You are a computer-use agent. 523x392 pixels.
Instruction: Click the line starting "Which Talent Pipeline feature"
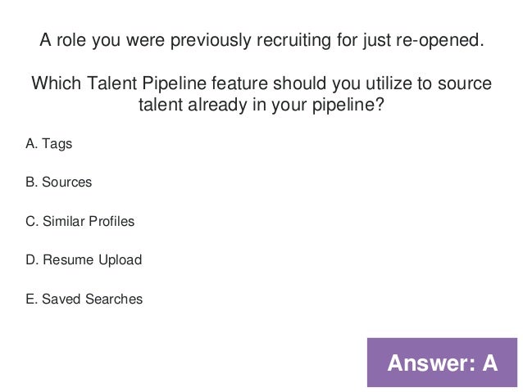pyautogui.click(x=261, y=84)
